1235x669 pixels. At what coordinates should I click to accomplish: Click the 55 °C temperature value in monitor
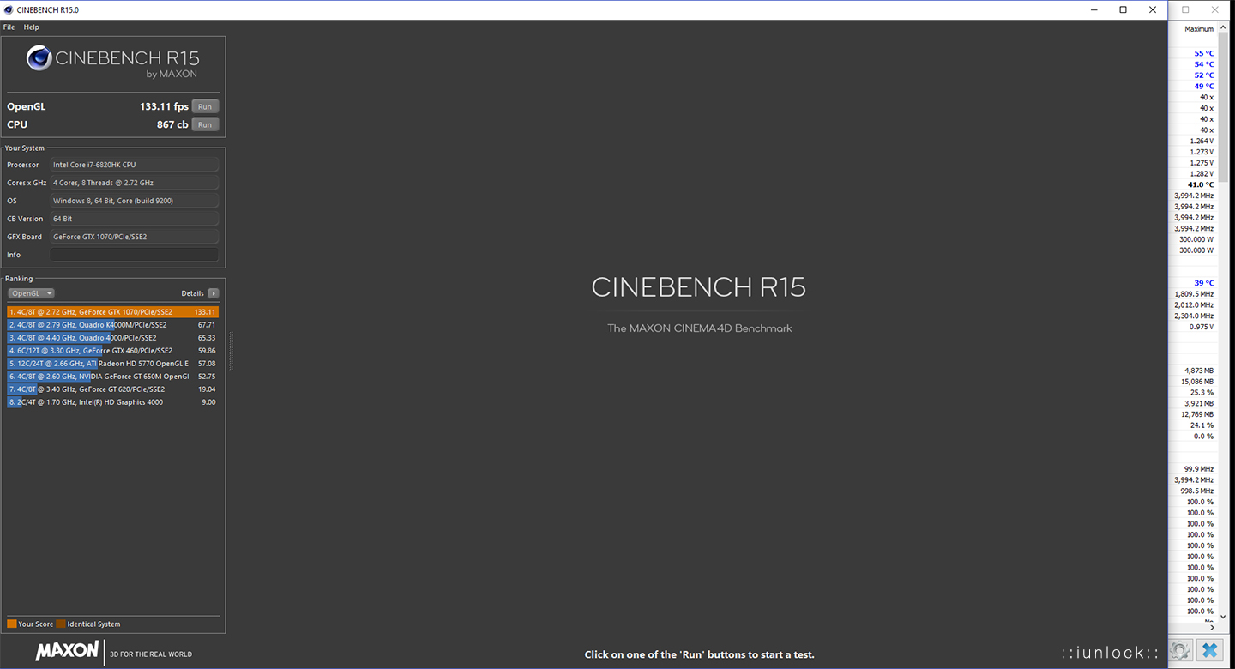click(x=1203, y=53)
